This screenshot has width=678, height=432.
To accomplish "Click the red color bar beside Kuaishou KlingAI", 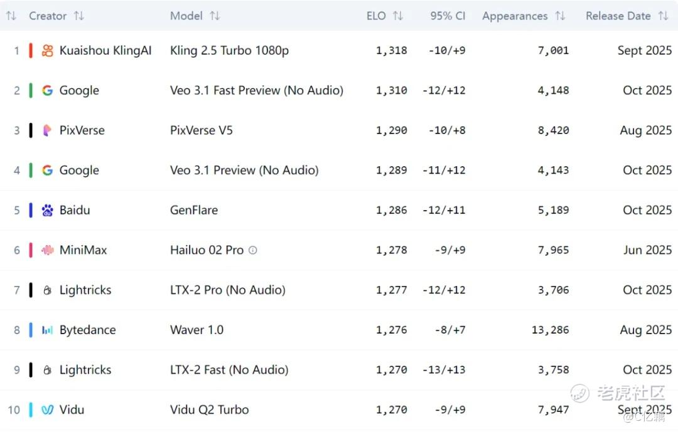I will [30, 51].
